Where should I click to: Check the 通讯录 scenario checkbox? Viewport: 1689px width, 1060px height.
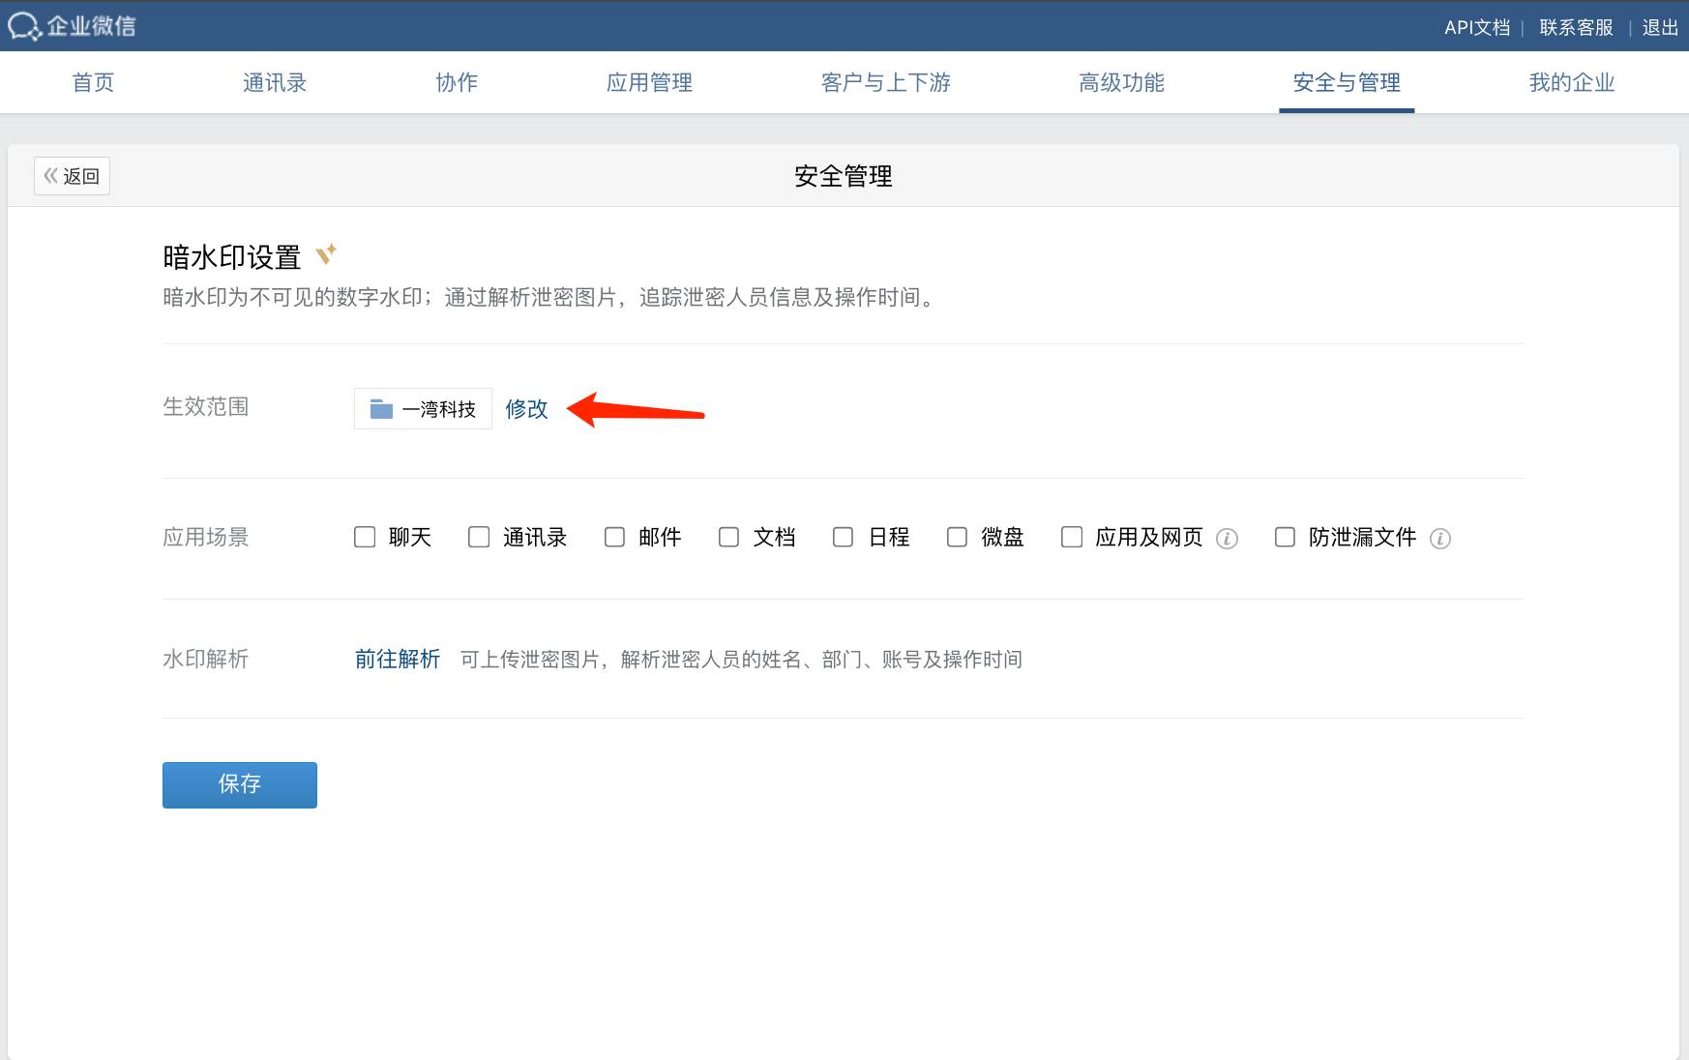coord(479,537)
